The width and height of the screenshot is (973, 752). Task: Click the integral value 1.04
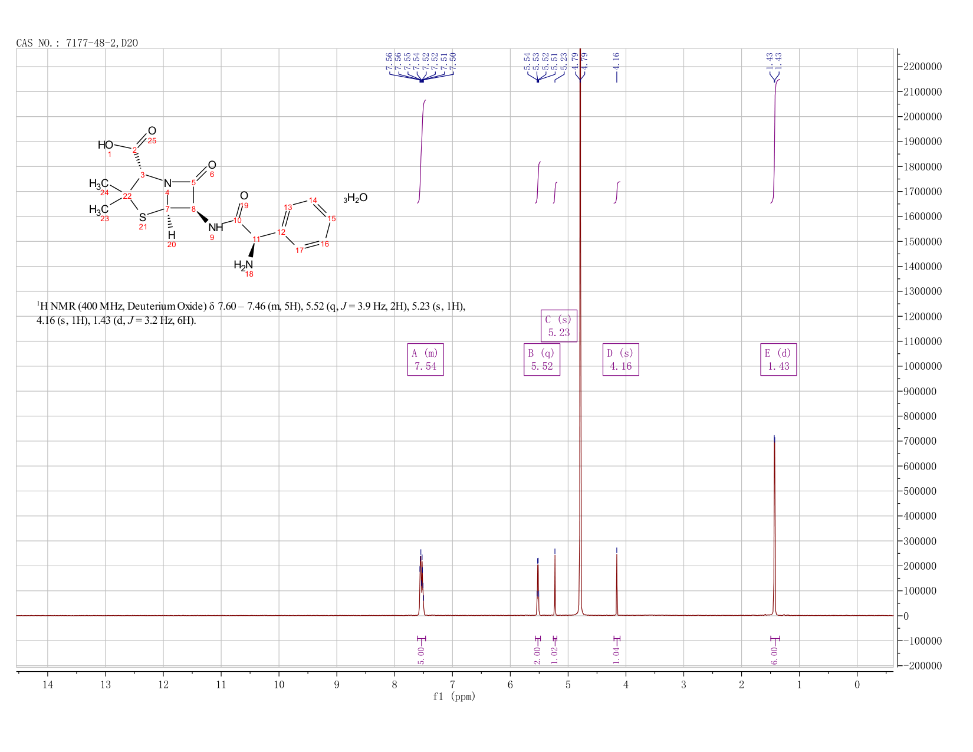click(x=616, y=655)
